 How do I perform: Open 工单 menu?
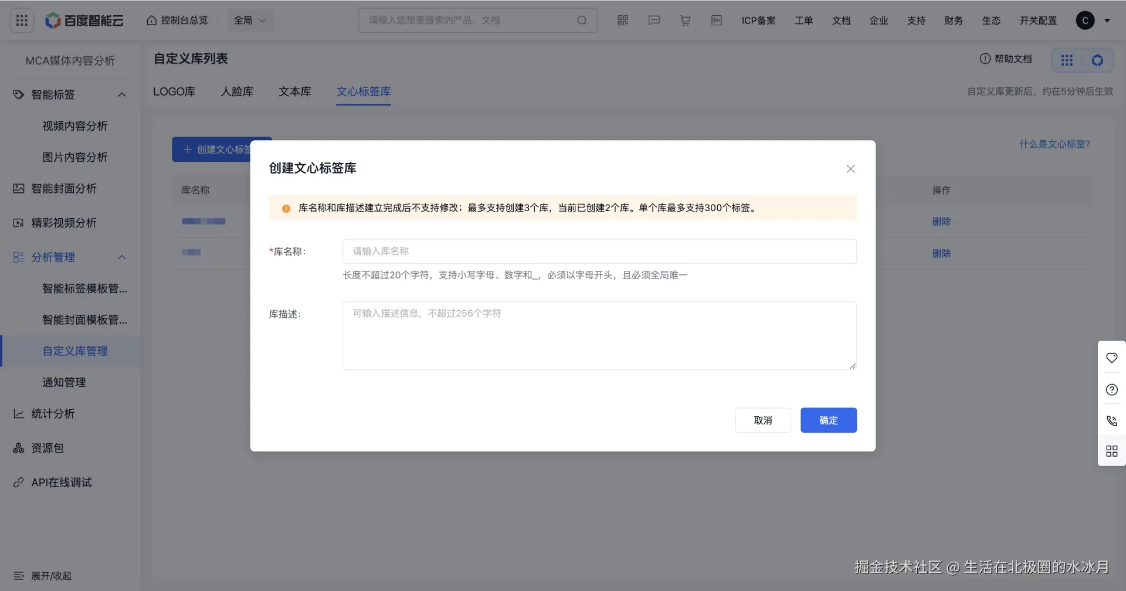pos(803,21)
